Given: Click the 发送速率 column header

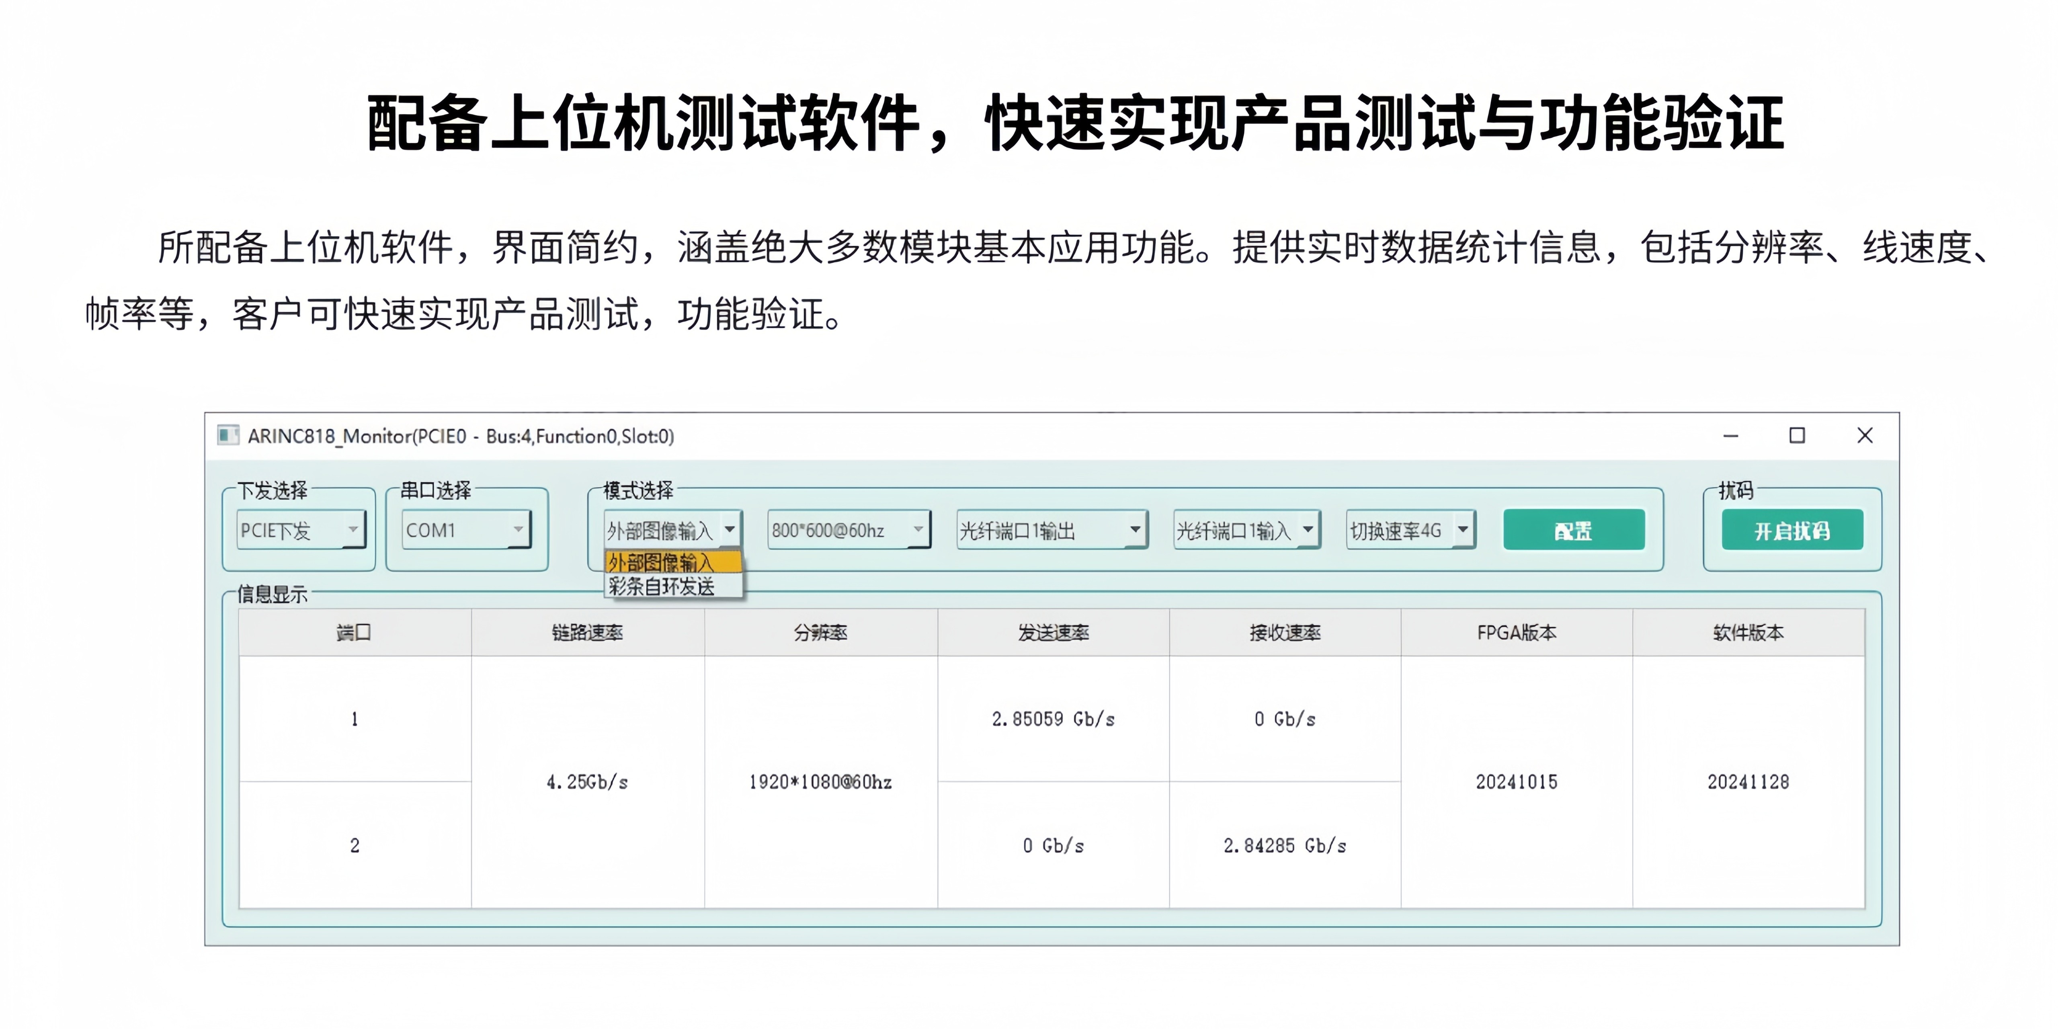Looking at the screenshot, I should click(x=1053, y=633).
